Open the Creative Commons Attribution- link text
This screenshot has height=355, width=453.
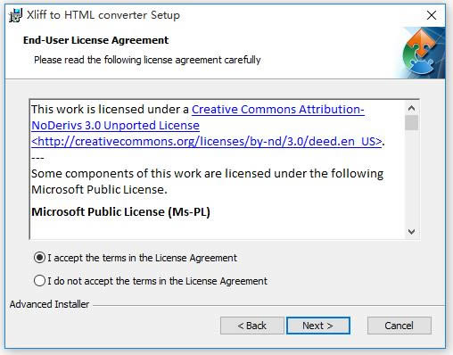coord(278,110)
